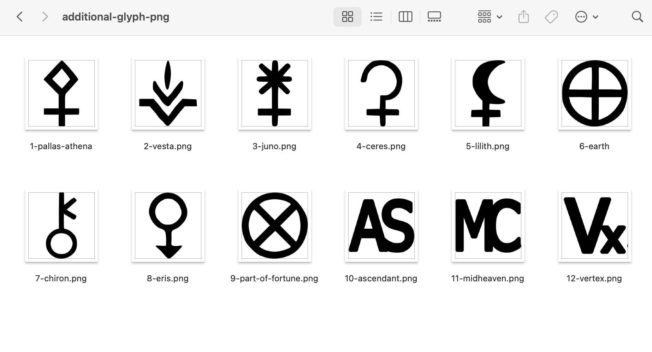Screen dimensions: 652x352
Task: Click the file name 12-vertex.png
Action: click(x=594, y=278)
